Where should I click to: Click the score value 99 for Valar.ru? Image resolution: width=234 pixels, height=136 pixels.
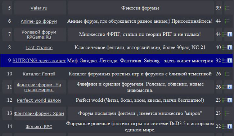tap(218, 8)
